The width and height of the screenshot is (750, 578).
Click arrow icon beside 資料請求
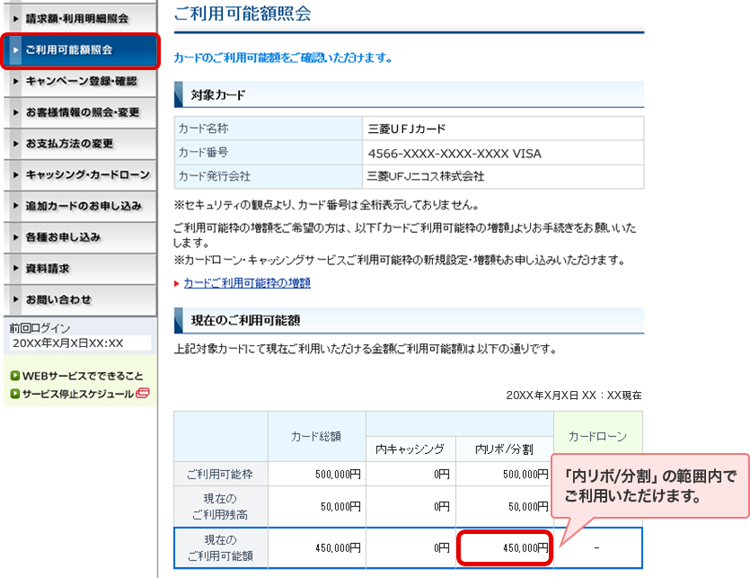16,269
